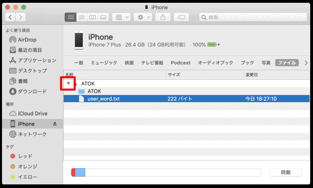Open the 写真 tab
313x188 pixels.
[266, 63]
